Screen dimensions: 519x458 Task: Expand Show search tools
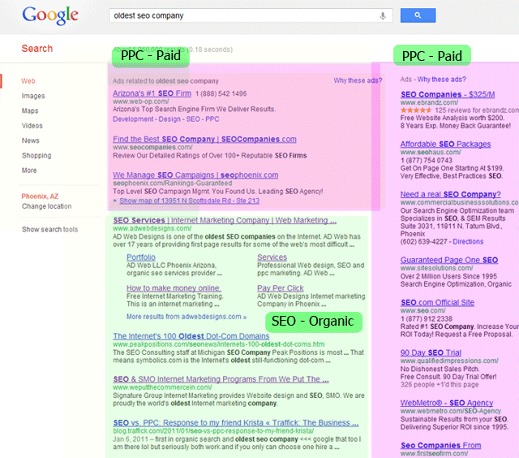tap(49, 229)
